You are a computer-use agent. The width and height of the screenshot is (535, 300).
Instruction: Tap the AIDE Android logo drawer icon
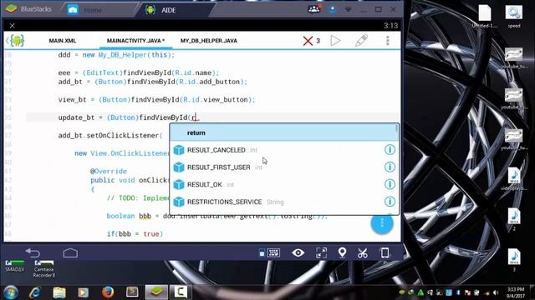coord(16,41)
